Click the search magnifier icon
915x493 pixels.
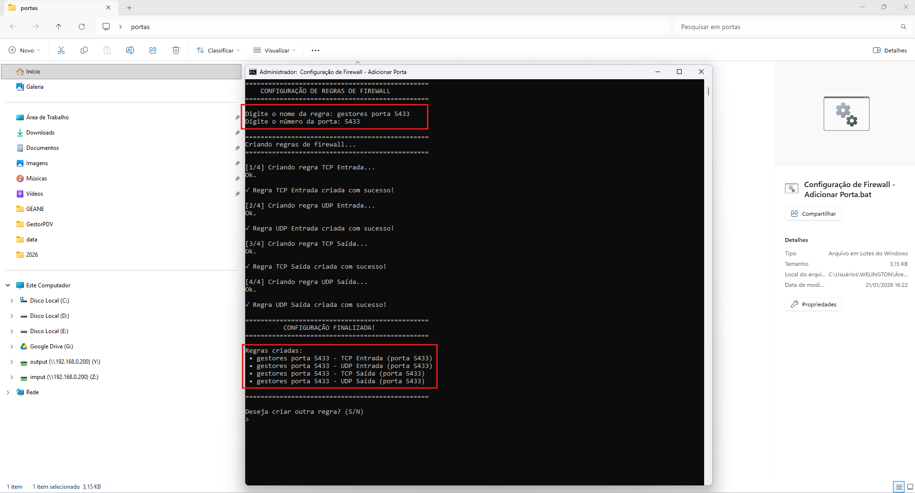[x=903, y=27]
